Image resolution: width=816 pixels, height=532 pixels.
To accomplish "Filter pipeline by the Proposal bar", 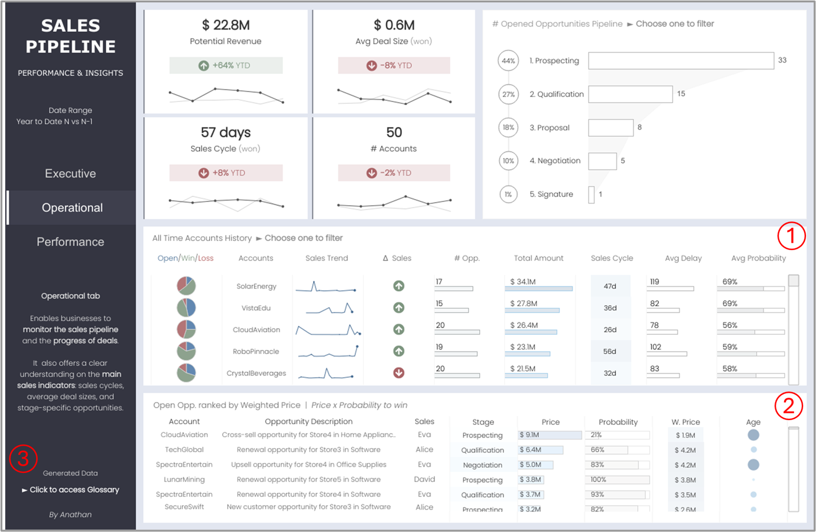I will (611, 128).
